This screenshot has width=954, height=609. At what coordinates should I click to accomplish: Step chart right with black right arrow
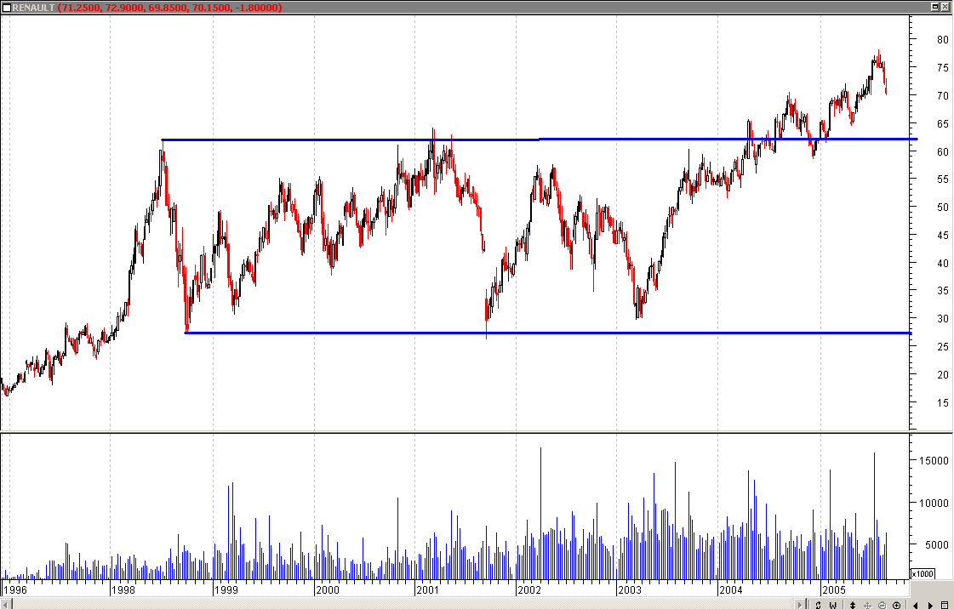tap(930, 605)
